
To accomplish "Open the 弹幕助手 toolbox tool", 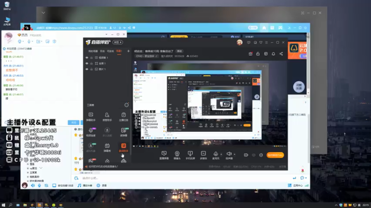I will pos(91,117).
